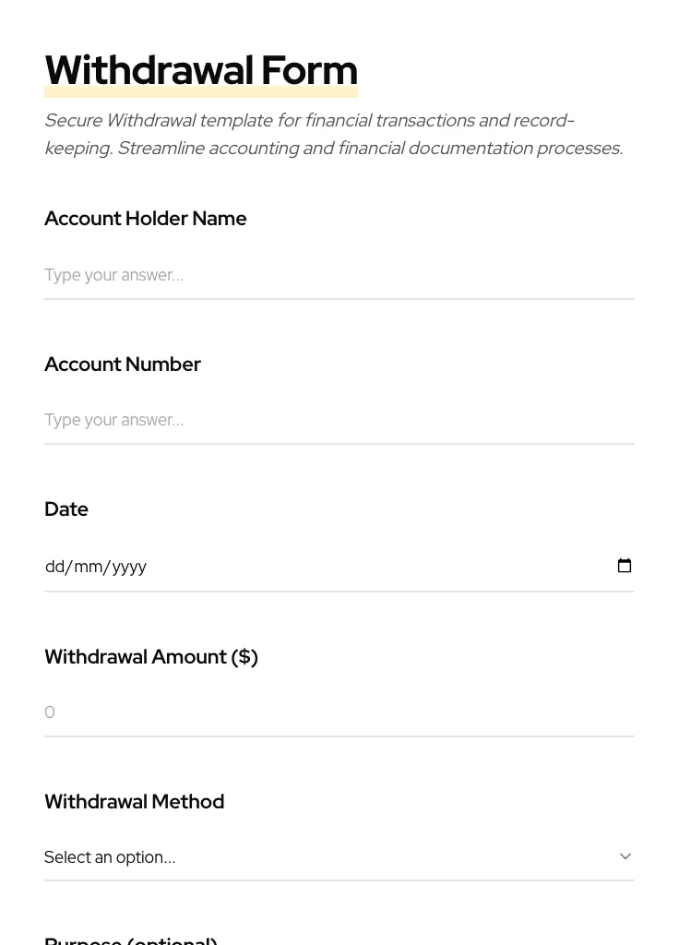Click the Date section heading
The height and width of the screenshot is (945, 679).
[66, 508]
